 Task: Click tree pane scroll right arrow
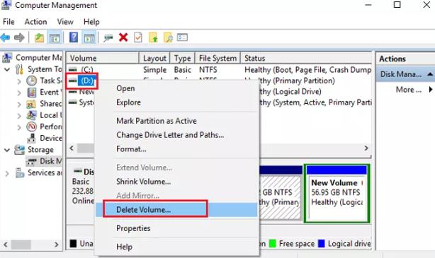(56, 245)
